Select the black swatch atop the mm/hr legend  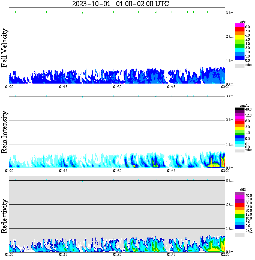coord(240,109)
